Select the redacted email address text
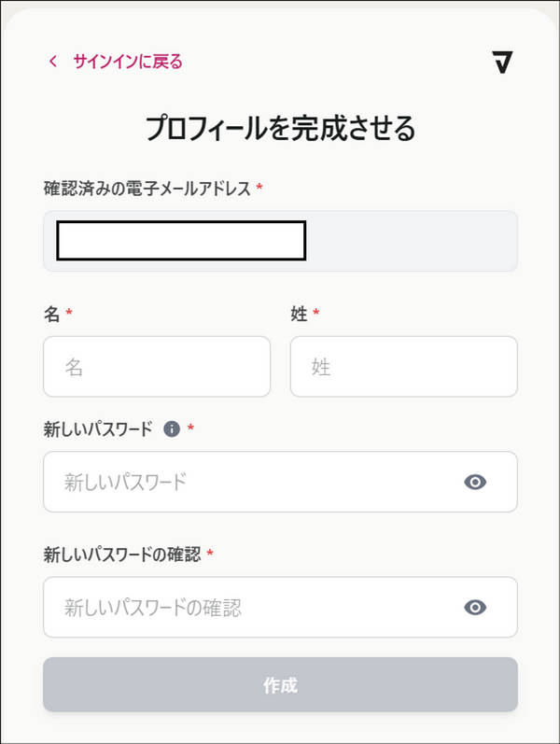Viewport: 560px width, 744px height. [x=181, y=241]
